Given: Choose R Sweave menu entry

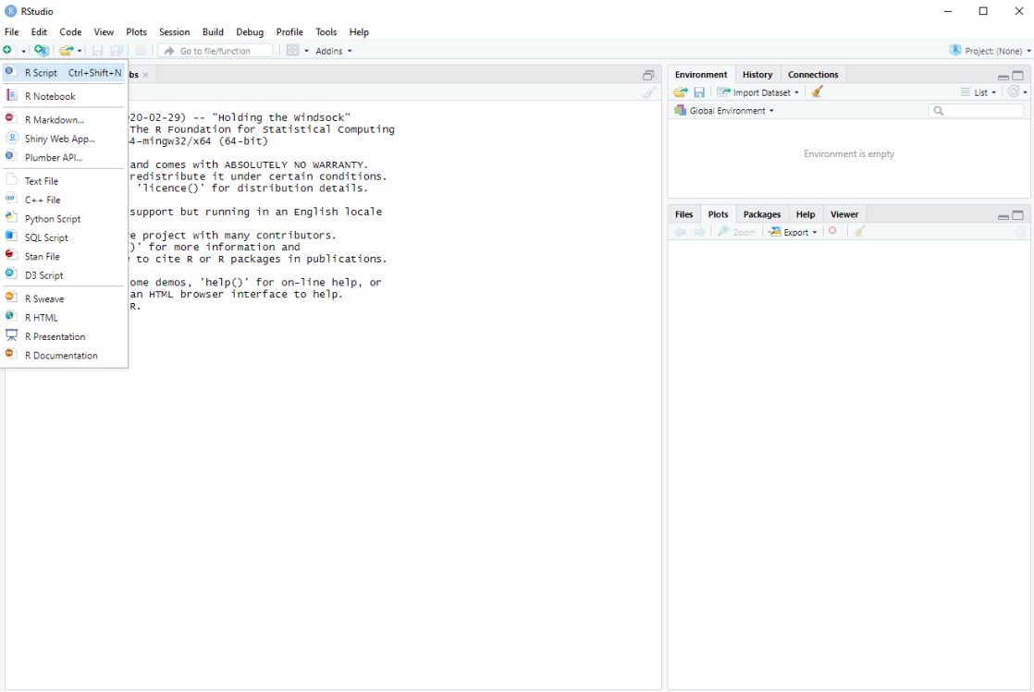Looking at the screenshot, I should (63, 299).
